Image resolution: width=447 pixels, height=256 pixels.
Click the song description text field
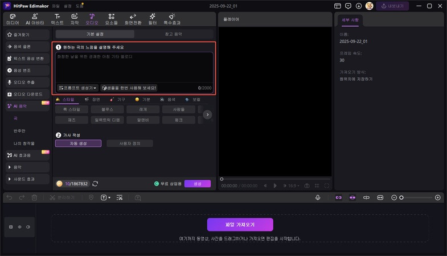[x=134, y=68]
